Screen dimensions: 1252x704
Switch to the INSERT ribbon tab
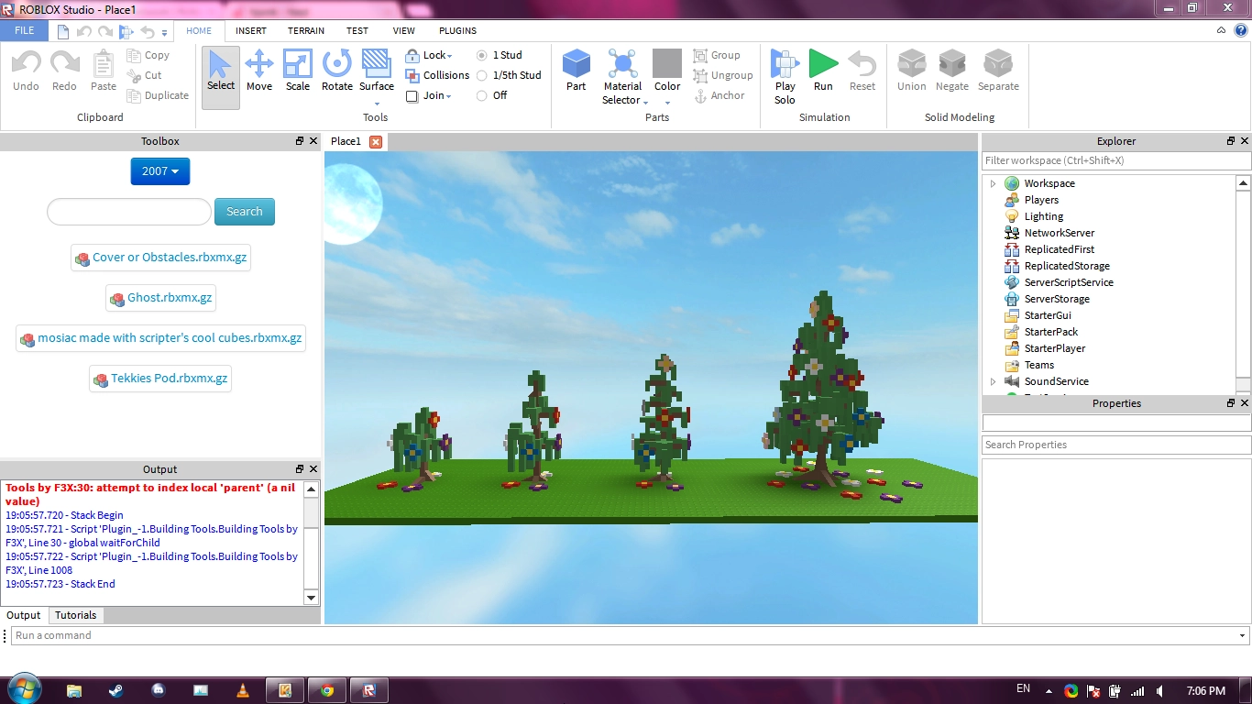click(x=251, y=30)
